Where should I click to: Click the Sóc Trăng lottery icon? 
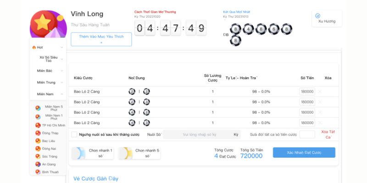click(38, 156)
